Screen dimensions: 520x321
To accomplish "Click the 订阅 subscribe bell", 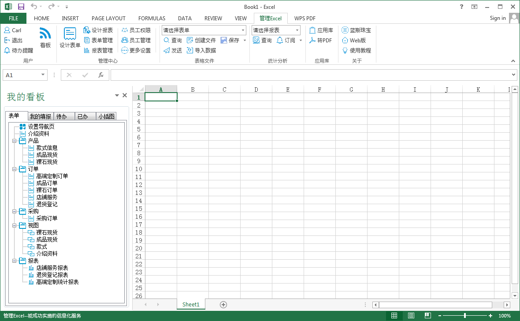I will (286, 40).
